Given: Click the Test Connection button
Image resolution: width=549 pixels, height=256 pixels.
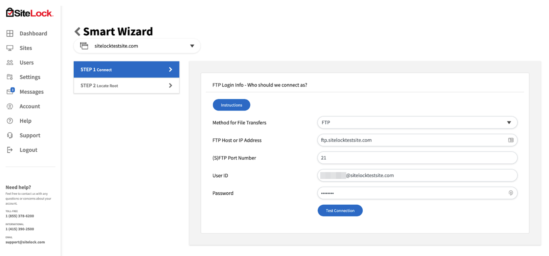Looking at the screenshot, I should pos(340,211).
